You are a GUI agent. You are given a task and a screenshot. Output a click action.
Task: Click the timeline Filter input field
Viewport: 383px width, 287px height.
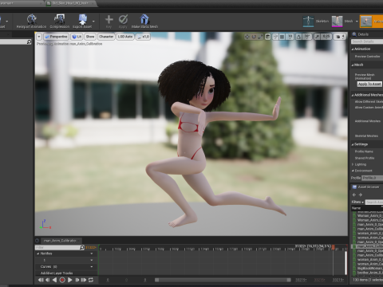pos(57,247)
